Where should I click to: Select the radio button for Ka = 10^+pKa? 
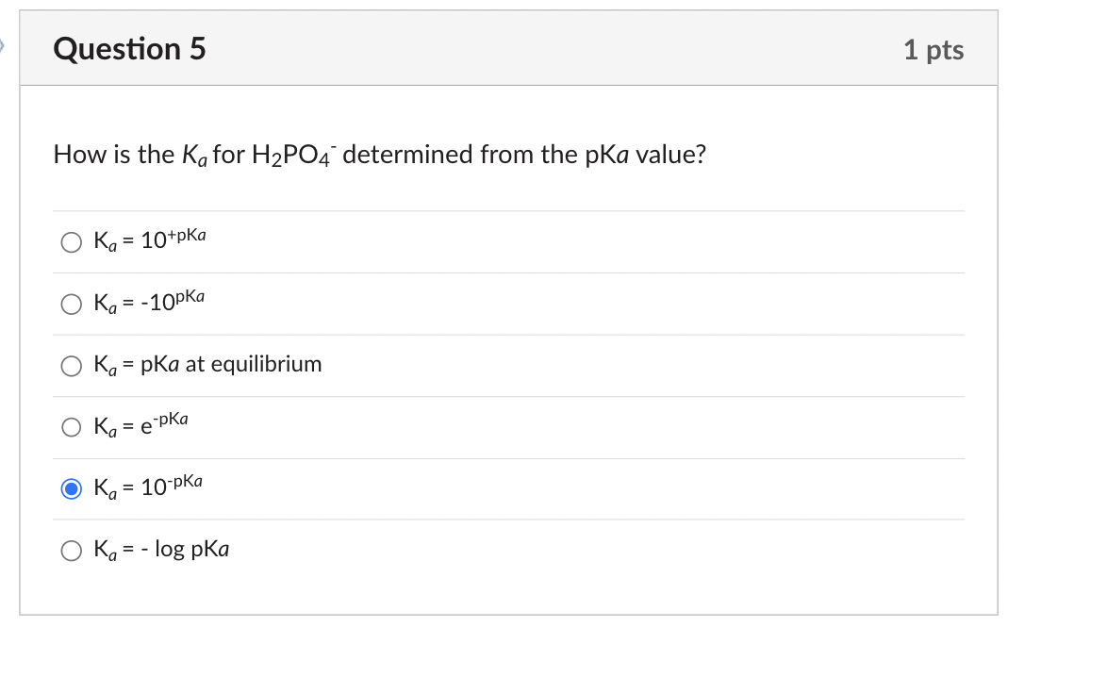tap(72, 242)
